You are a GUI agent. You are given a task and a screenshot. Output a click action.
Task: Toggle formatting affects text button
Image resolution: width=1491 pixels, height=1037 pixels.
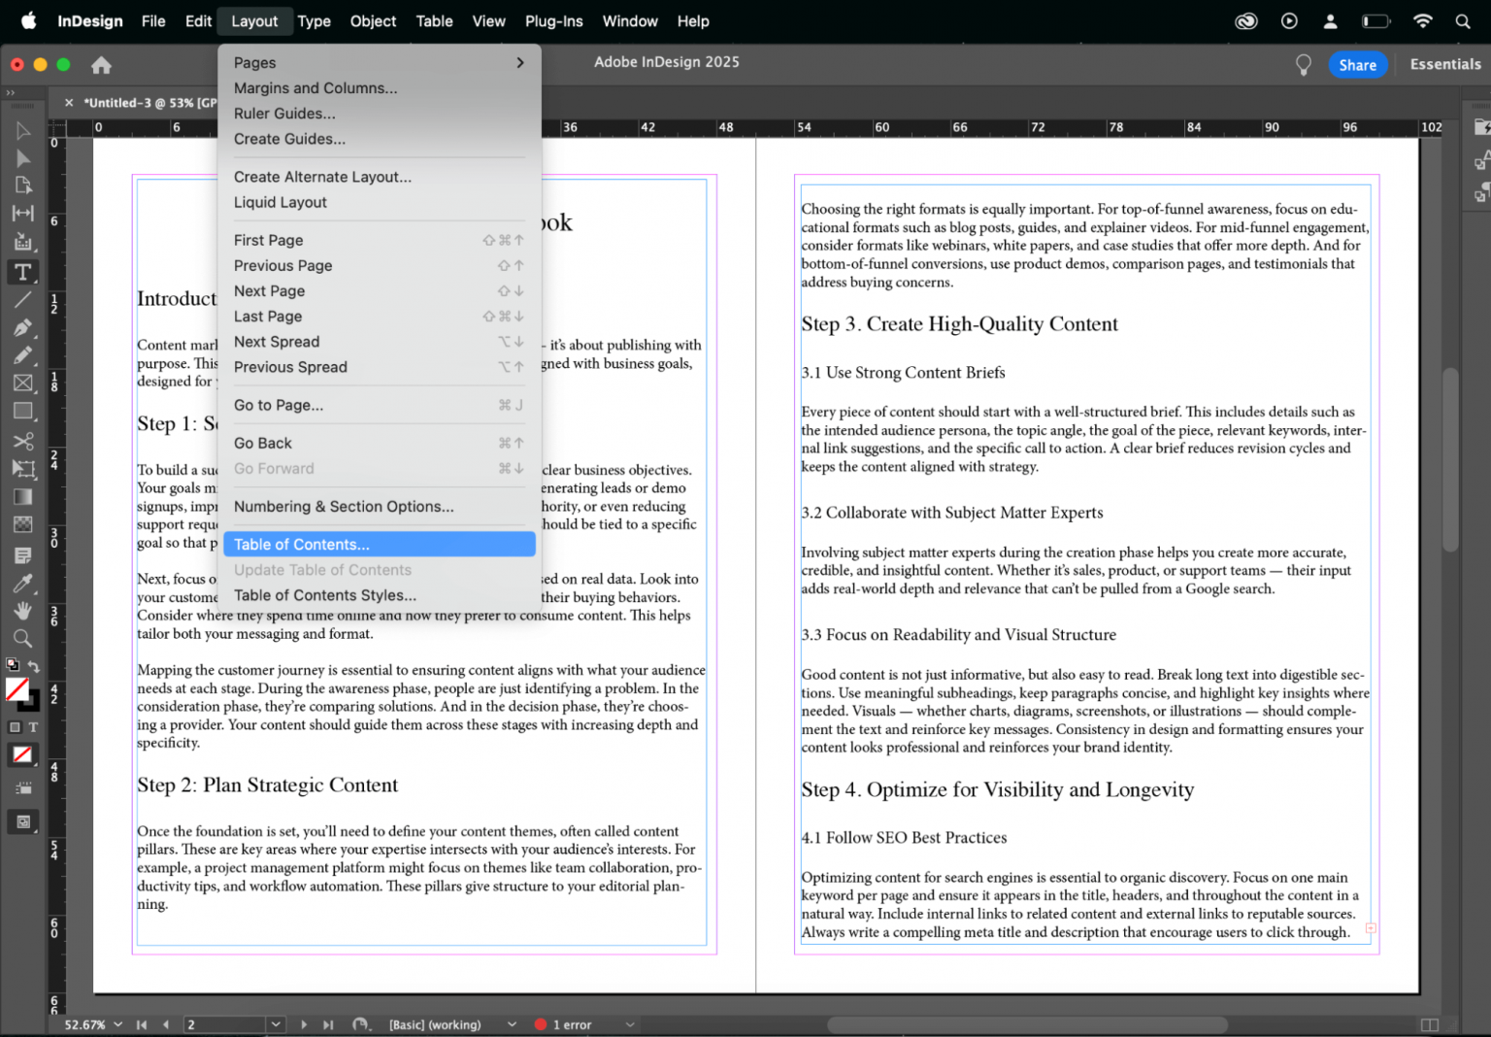(33, 727)
